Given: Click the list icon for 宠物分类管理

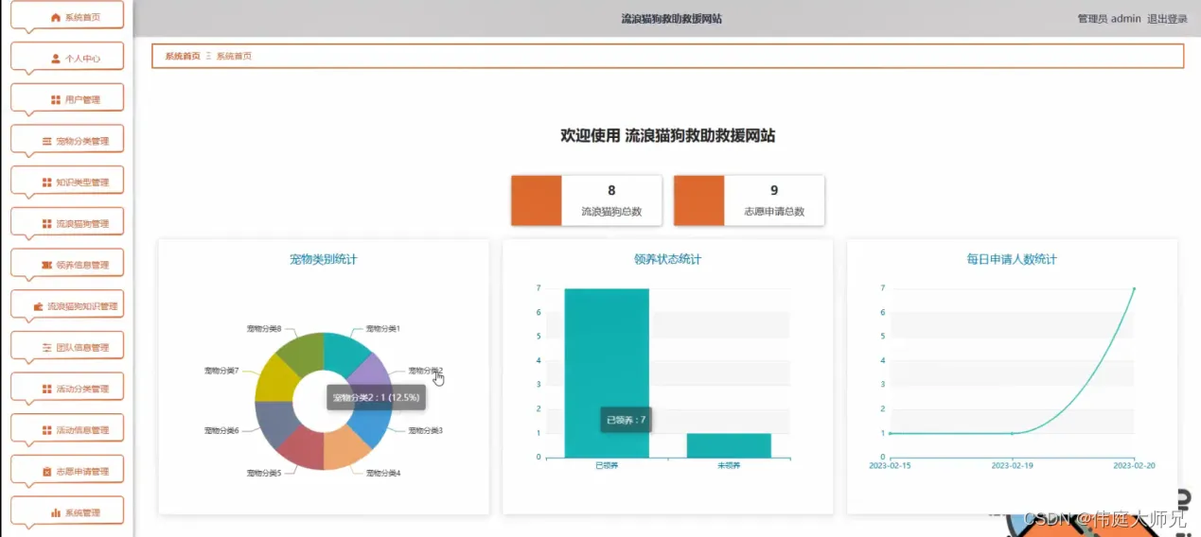Looking at the screenshot, I should click(x=46, y=141).
